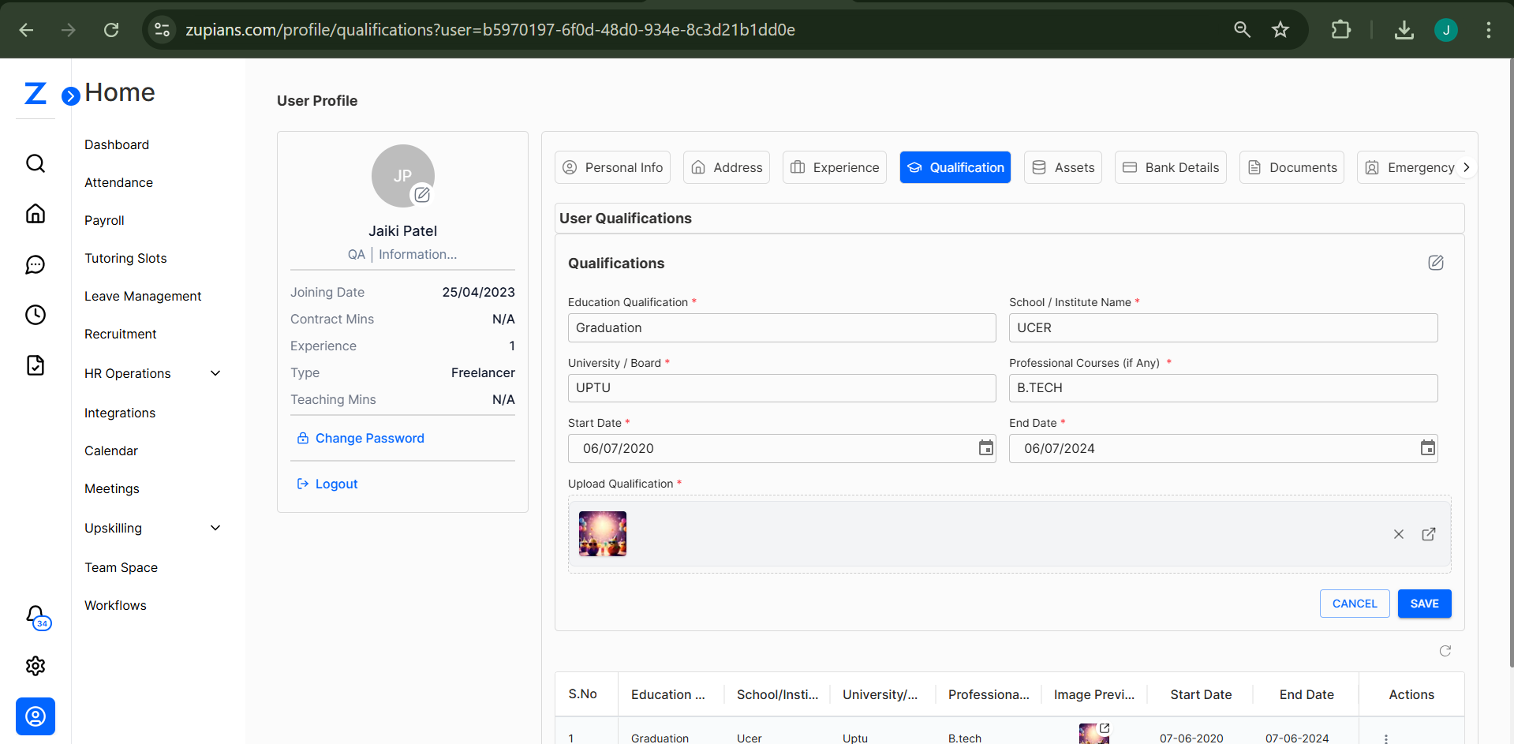The height and width of the screenshot is (744, 1514).
Task: Open settings gear in sidebar
Action: point(36,666)
